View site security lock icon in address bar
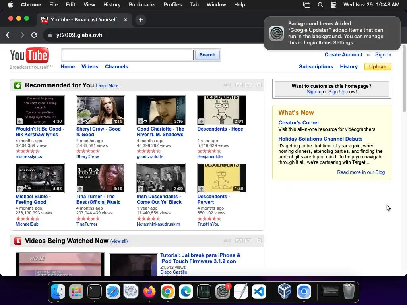Image resolution: width=407 pixels, height=305 pixels. click(50, 35)
